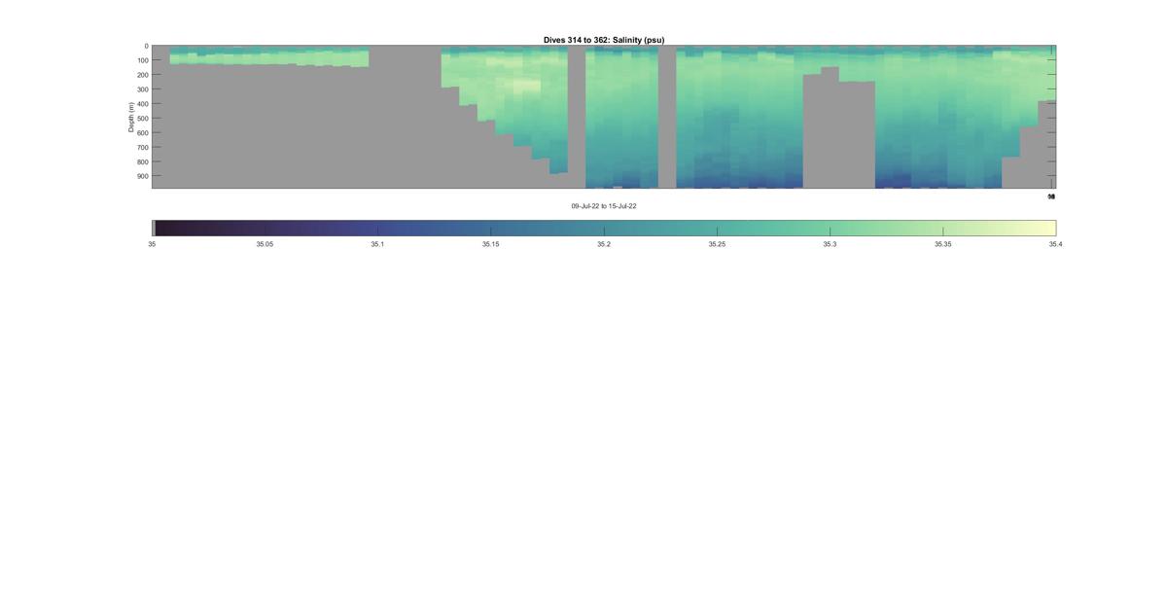
Task: Select the 35.35 colorbar tick label
Action: (942, 245)
